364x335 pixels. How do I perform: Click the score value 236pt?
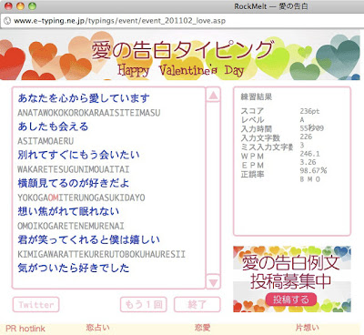point(309,111)
